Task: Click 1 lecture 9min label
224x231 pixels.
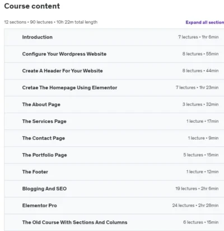Action: click(x=203, y=138)
